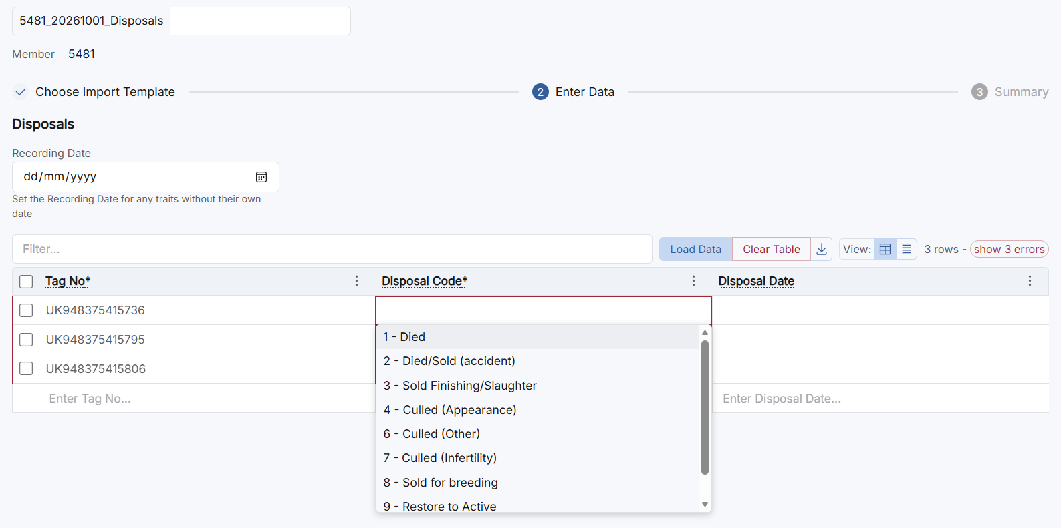This screenshot has height=528, width=1061.
Task: Click the Disposal Date column header
Action: tap(756, 281)
